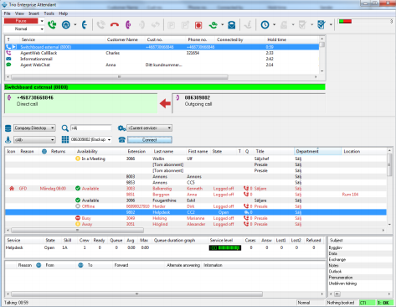Image resolution: width=396 pixels, height=307 pixels.
Task: Click the blue handset icon in toolbar
Action: click(85, 25)
